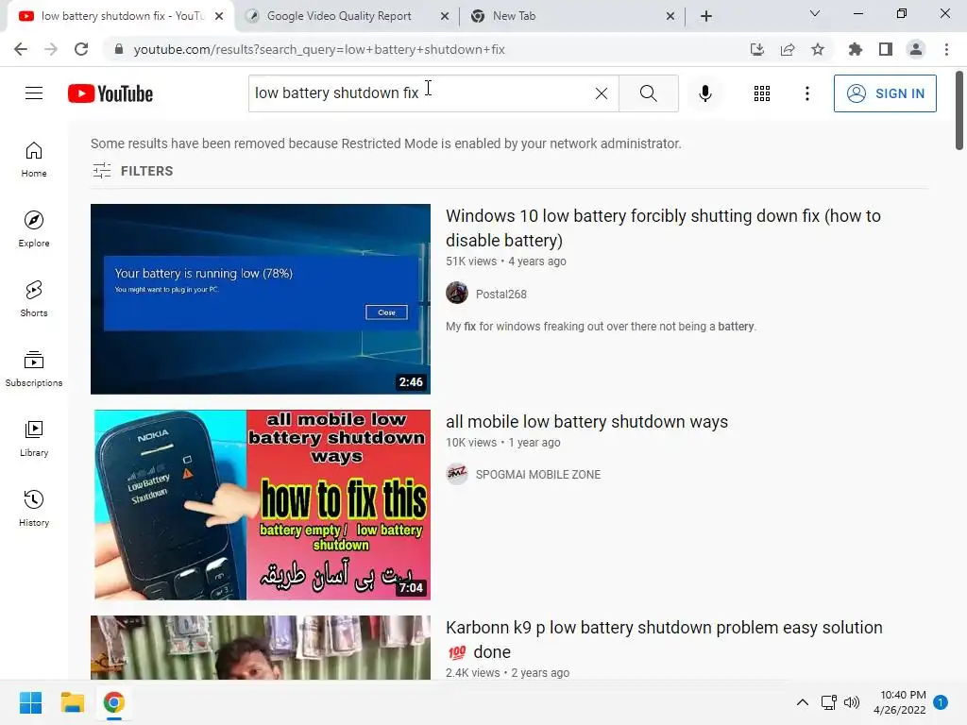Click the SPOGMAI MOBILE ZONE channel avatar

pyautogui.click(x=457, y=474)
